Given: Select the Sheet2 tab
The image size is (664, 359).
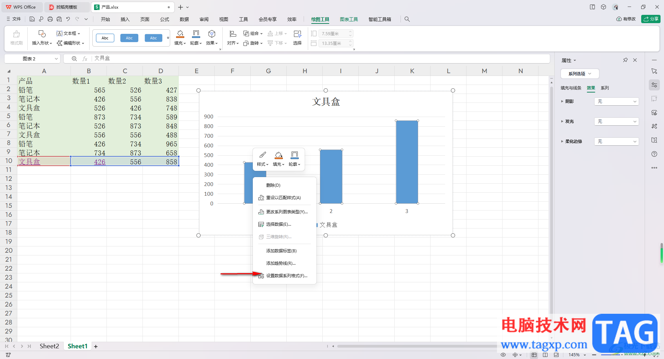Looking at the screenshot, I should pyautogui.click(x=49, y=346).
